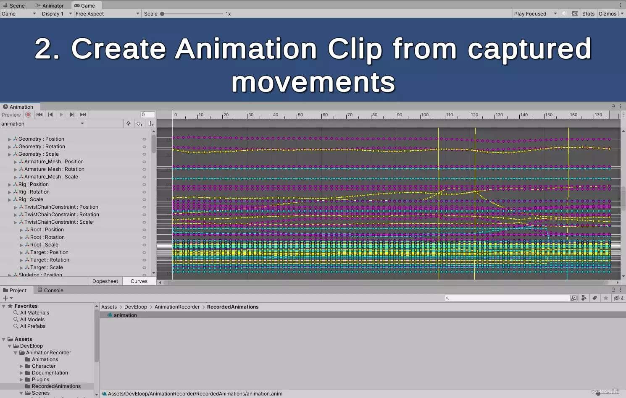626x398 pixels.
Task: Add animation event marker icon
Action: tap(150, 123)
